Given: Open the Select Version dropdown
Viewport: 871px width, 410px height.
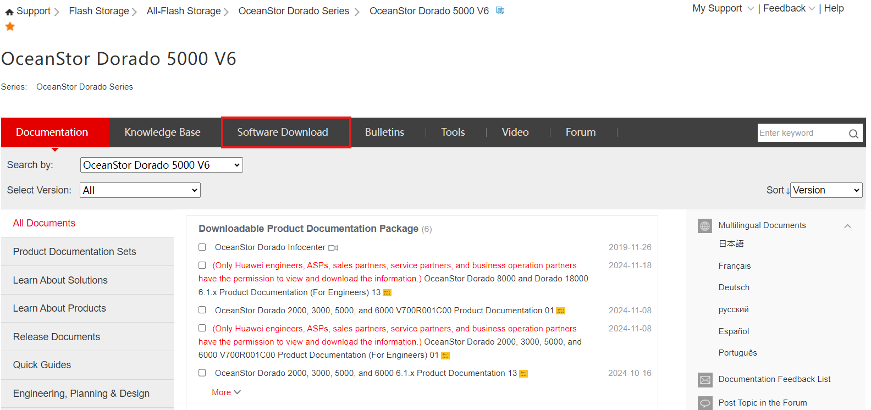Looking at the screenshot, I should (140, 190).
